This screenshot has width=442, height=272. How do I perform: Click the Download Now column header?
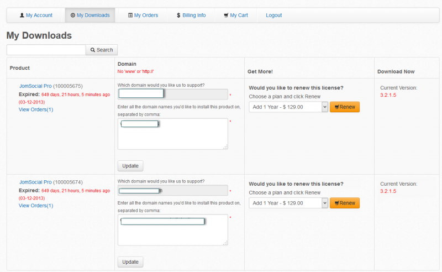tap(396, 72)
